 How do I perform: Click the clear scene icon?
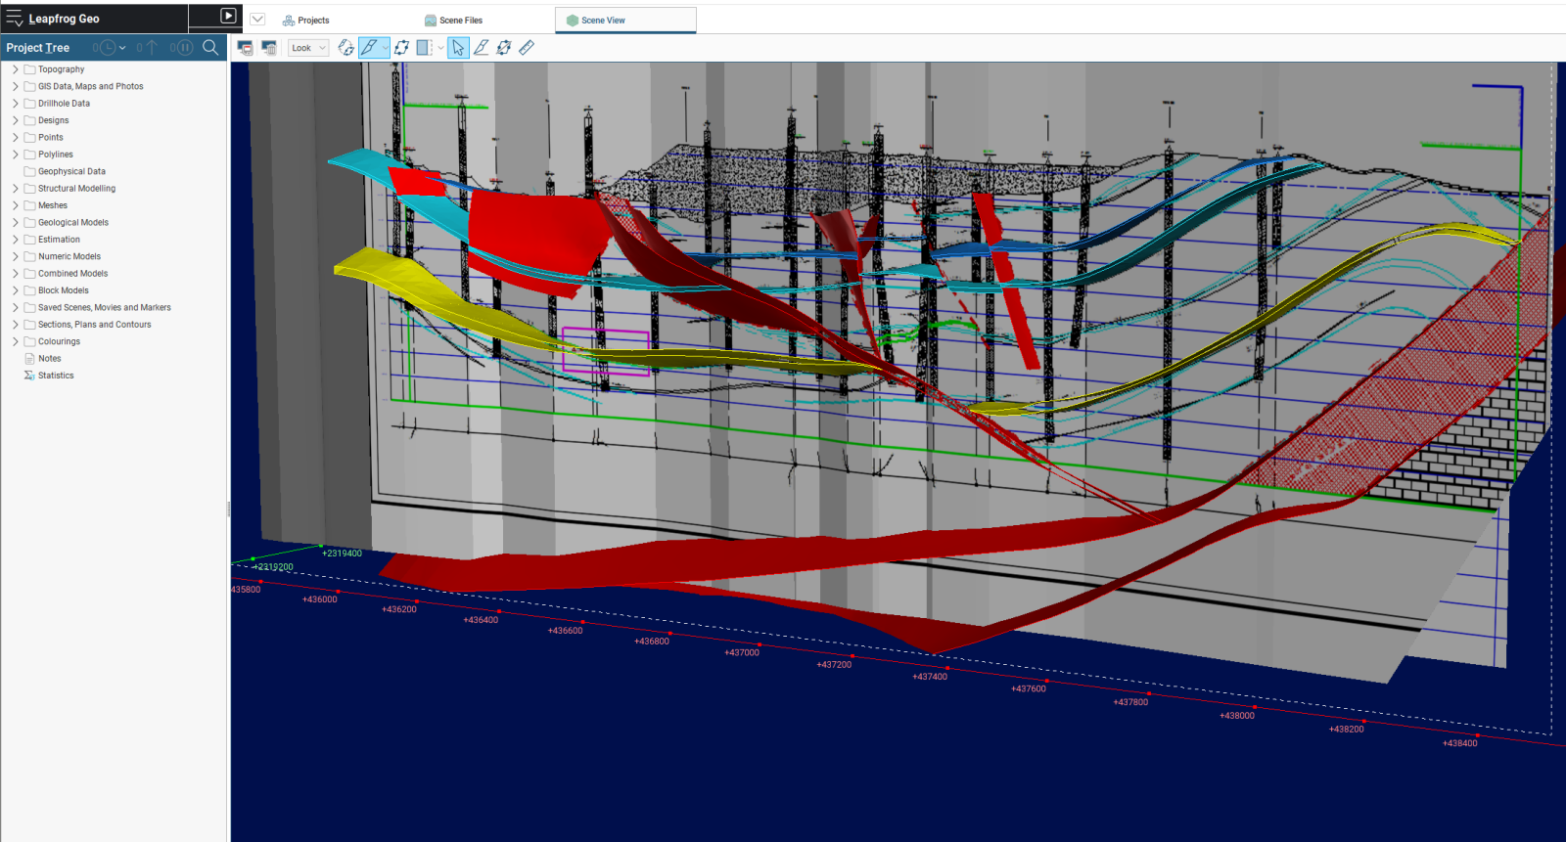click(269, 47)
